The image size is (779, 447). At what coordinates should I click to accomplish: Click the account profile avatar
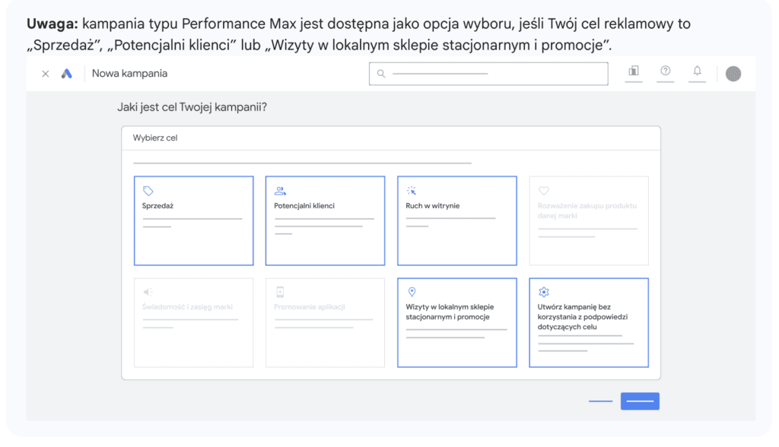[x=733, y=74]
